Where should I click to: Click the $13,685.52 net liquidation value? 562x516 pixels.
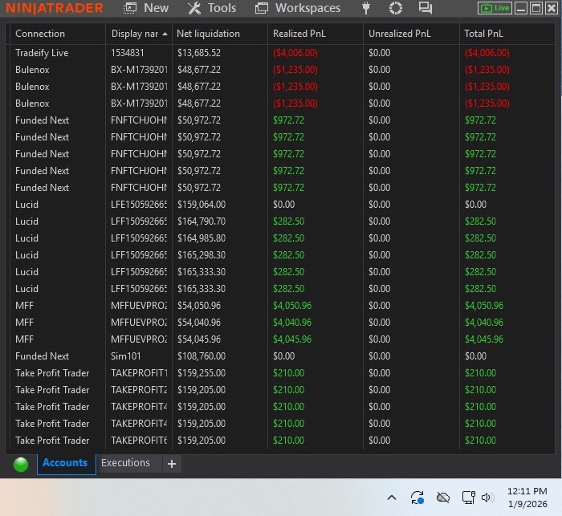point(199,53)
